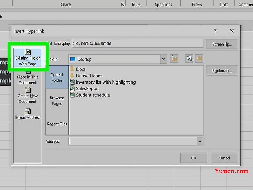Switch to Browsed Pages view
253x190 pixels.
pyautogui.click(x=57, y=101)
